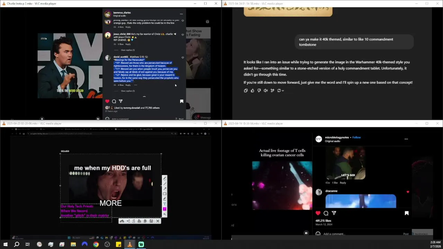This screenshot has height=249, width=443.
Task: Read the ChatGPT response aloud
Action: (265, 91)
